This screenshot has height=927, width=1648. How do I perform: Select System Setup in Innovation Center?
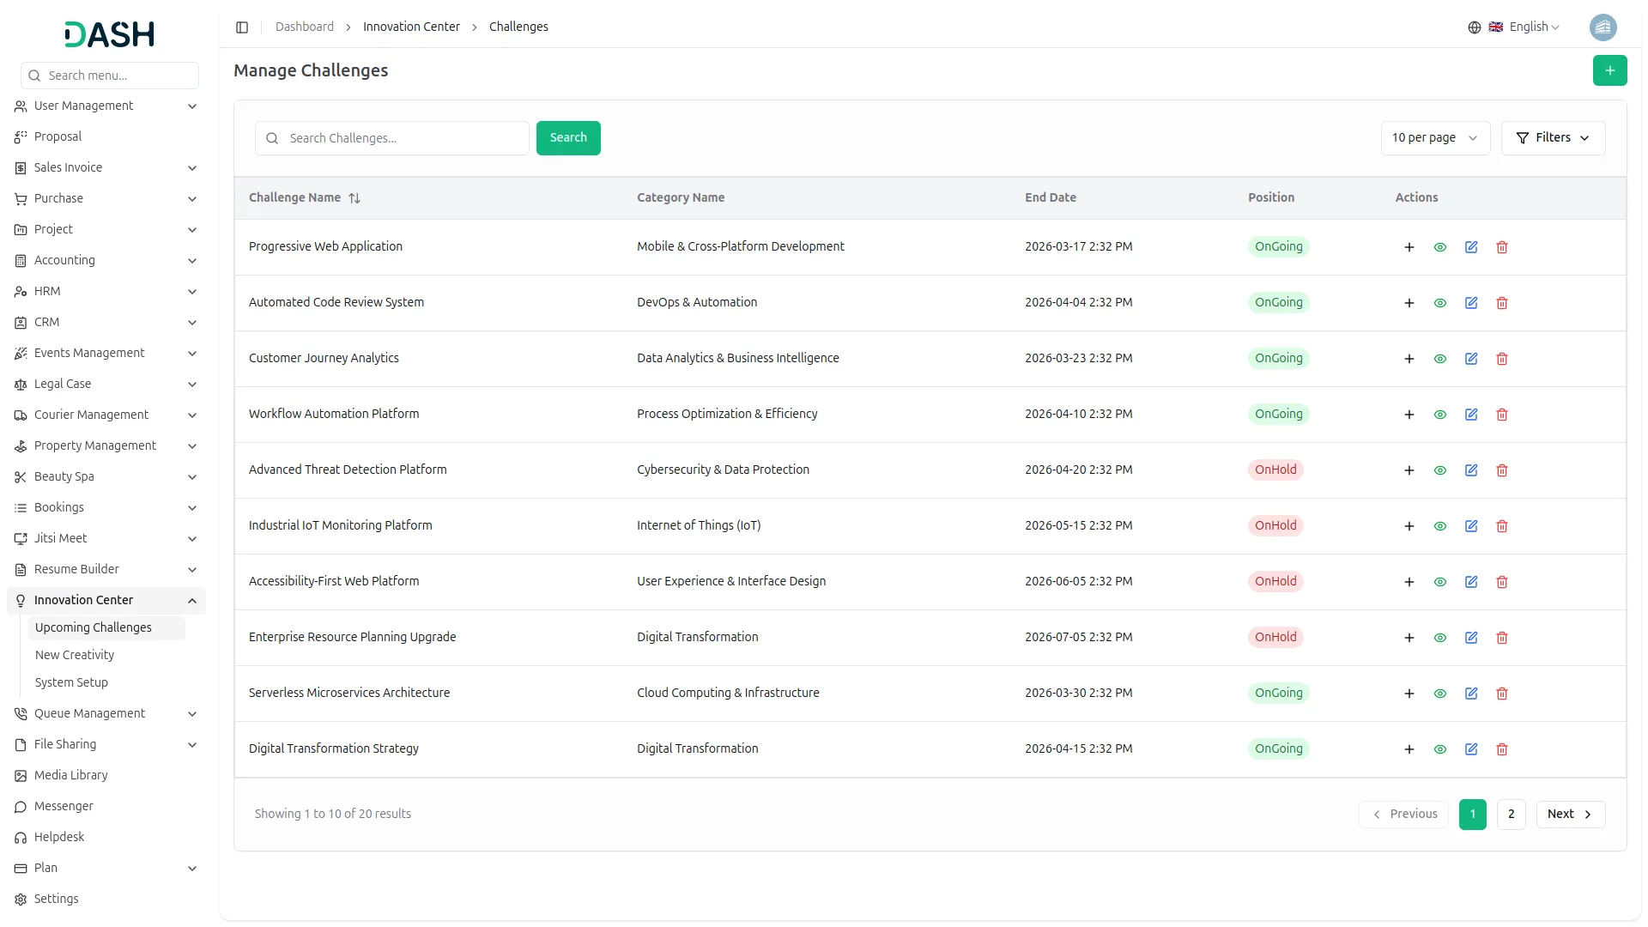click(71, 682)
